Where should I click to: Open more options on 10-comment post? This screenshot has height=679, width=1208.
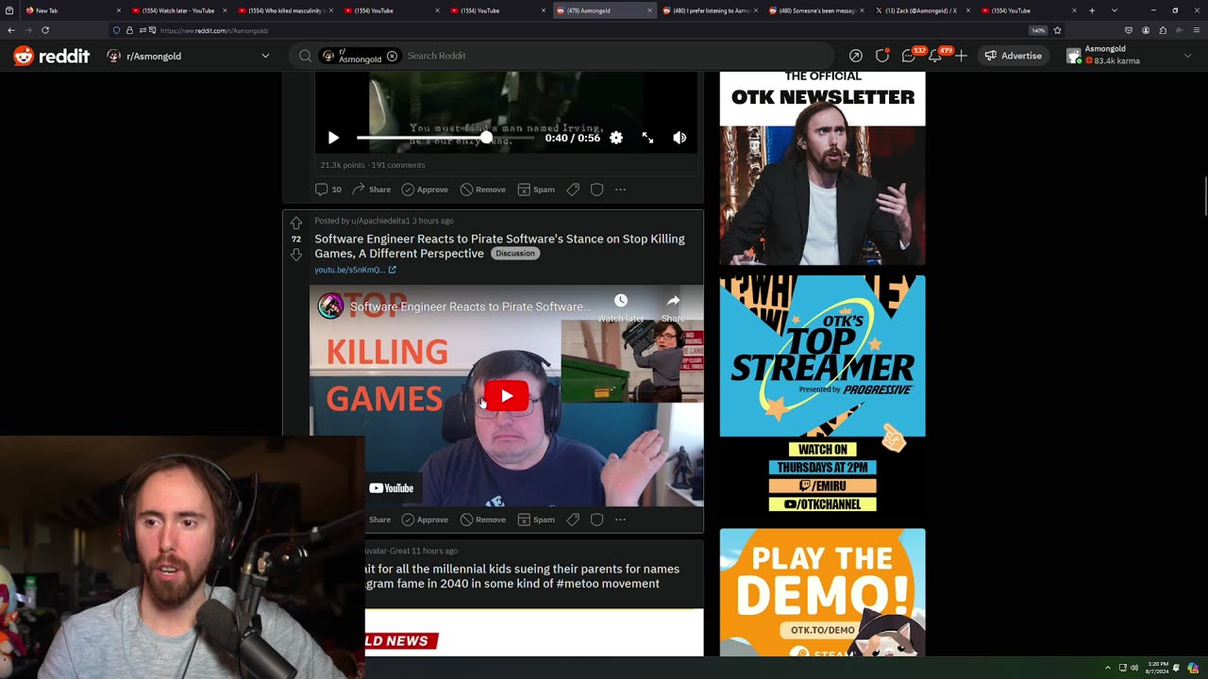[x=620, y=190]
